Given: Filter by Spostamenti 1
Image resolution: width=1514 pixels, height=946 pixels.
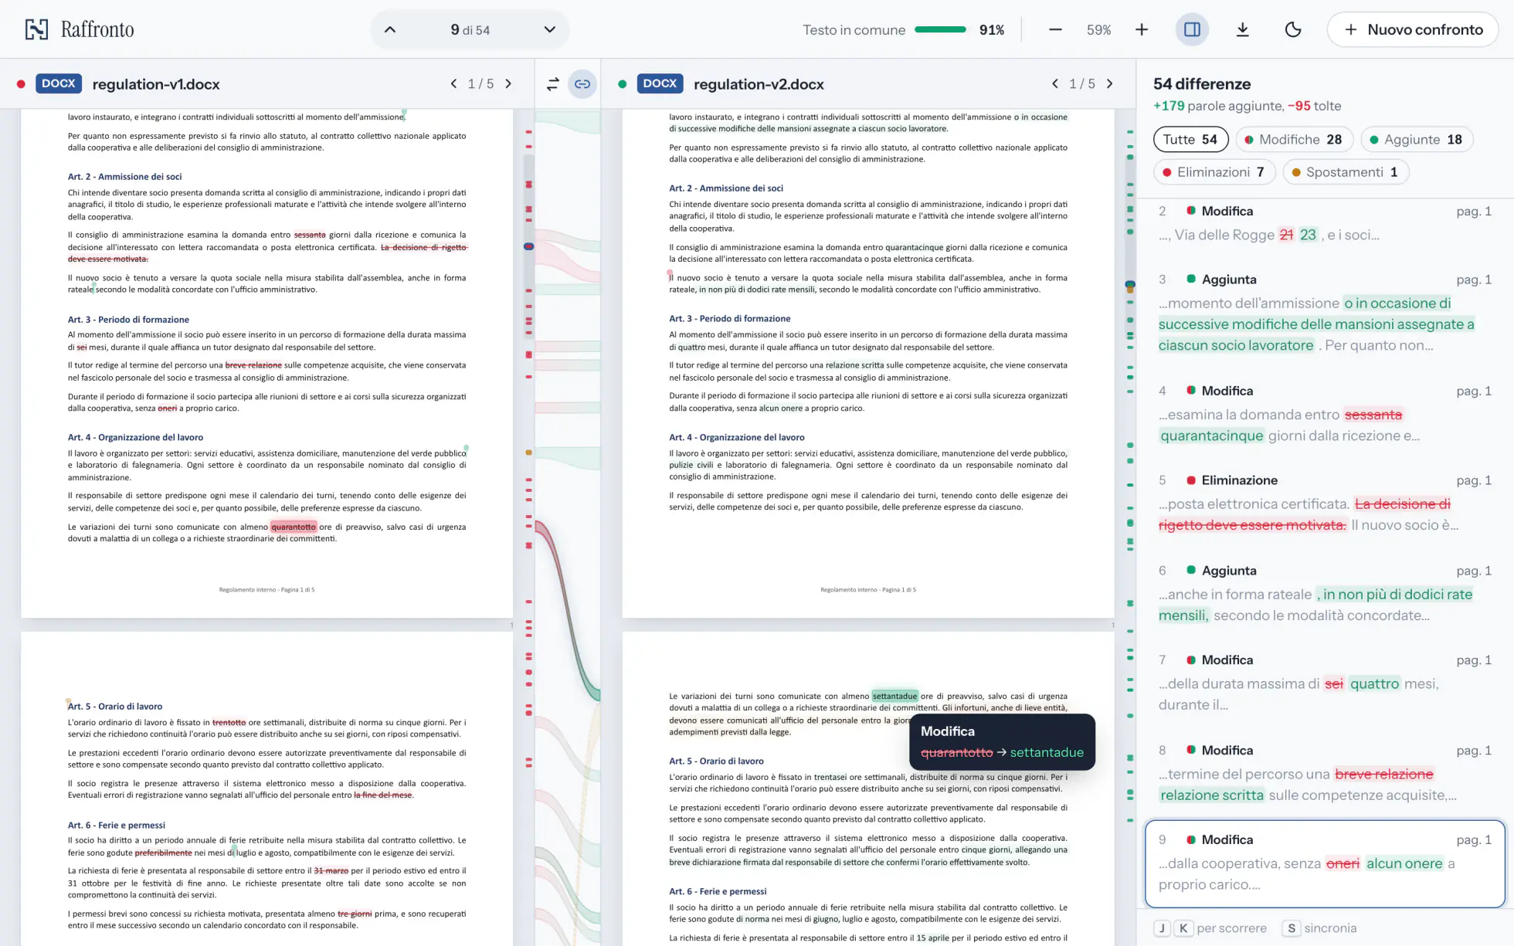Looking at the screenshot, I should 1346,172.
